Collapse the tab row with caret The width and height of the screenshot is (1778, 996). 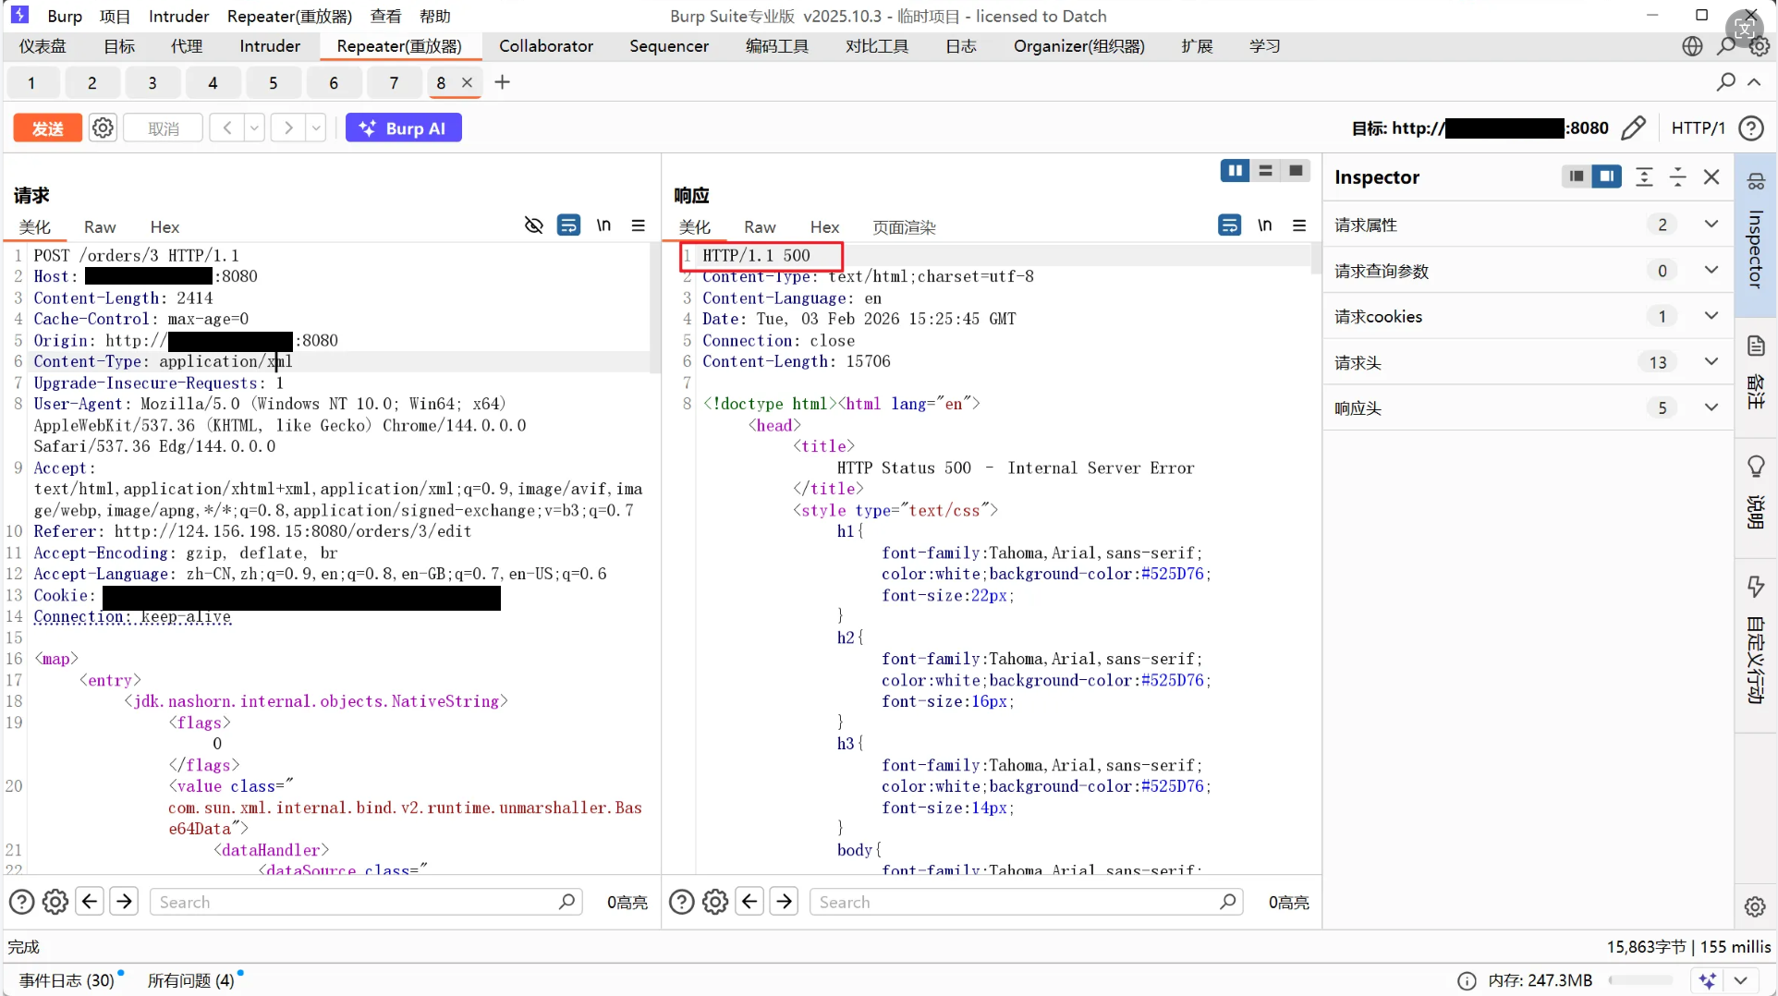click(x=1754, y=82)
